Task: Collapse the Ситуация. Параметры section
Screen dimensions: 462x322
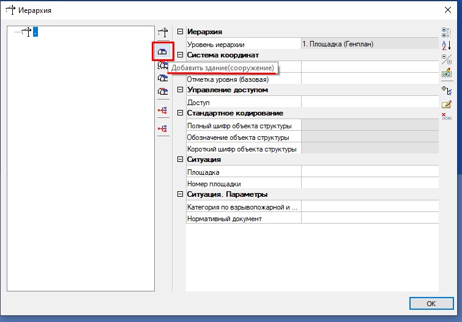Action: click(x=180, y=195)
